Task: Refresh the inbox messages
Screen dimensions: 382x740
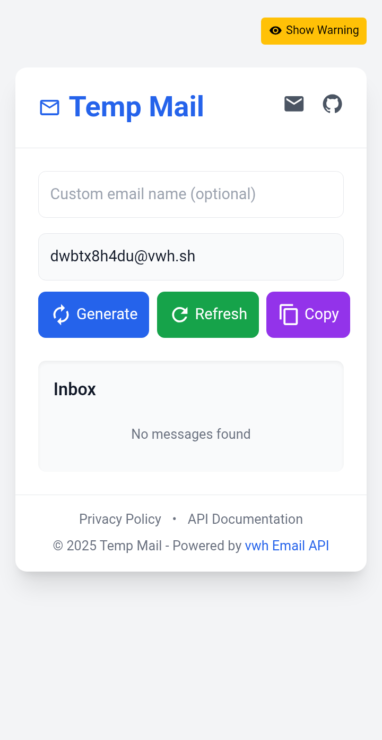Action: click(208, 314)
